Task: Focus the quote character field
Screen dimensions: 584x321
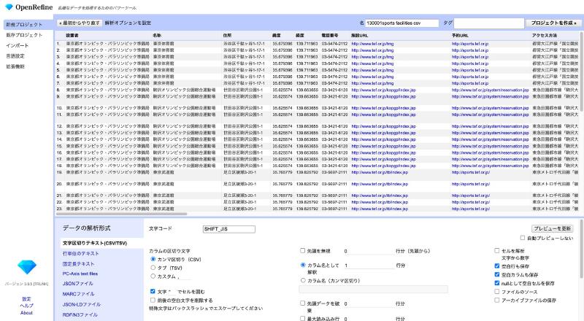Action: pyautogui.click(x=172, y=292)
